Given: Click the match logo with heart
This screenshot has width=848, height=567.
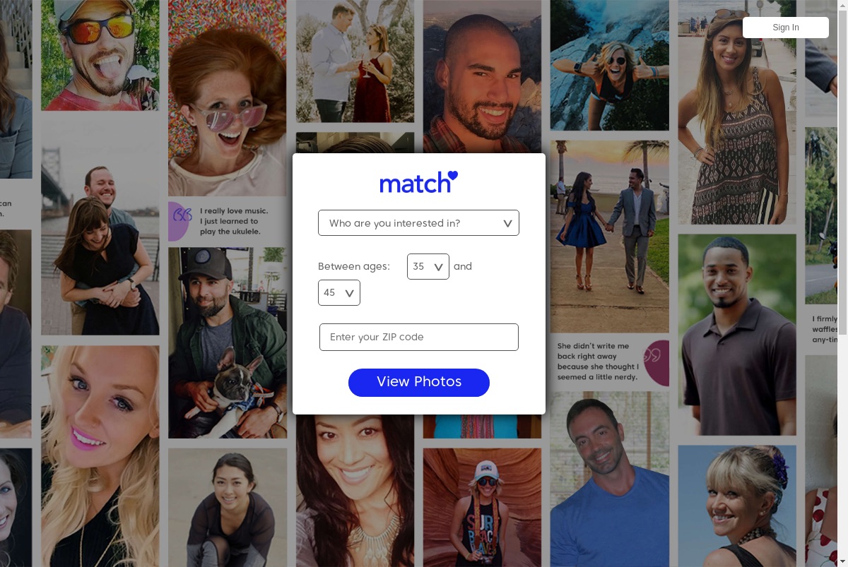Looking at the screenshot, I should (x=418, y=182).
